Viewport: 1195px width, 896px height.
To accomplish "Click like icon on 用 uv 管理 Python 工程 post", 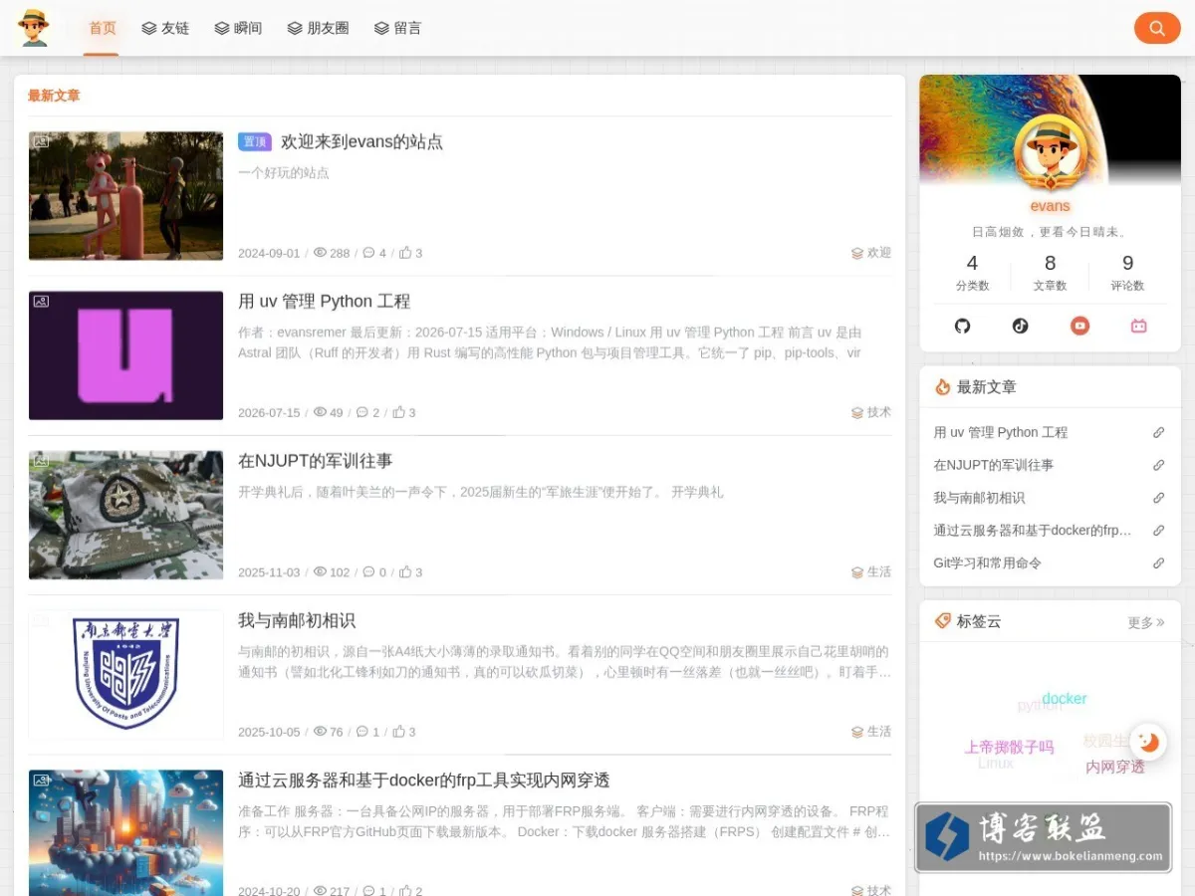I will pyautogui.click(x=398, y=412).
